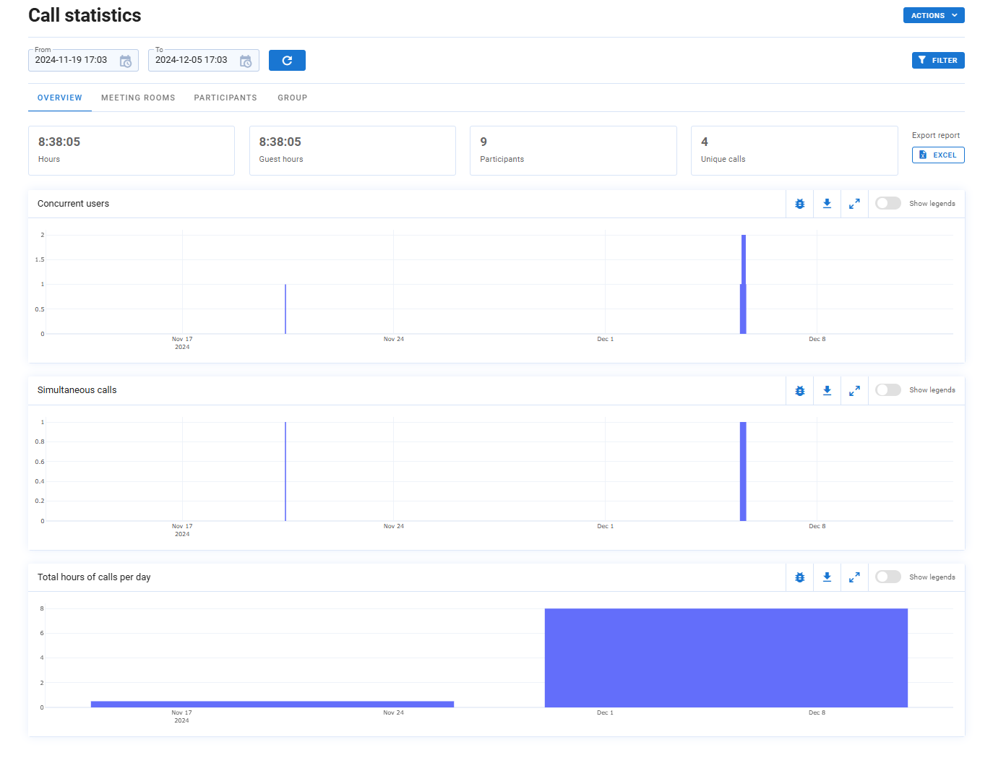Screen dimensions: 993x784
Task: Click bug icon in Total hours chart
Action: [799, 577]
